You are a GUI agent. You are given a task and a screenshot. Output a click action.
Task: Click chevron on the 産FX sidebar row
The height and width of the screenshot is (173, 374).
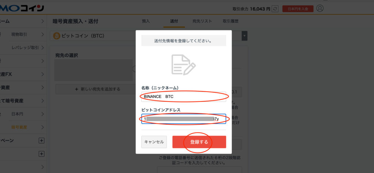click(x=42, y=74)
